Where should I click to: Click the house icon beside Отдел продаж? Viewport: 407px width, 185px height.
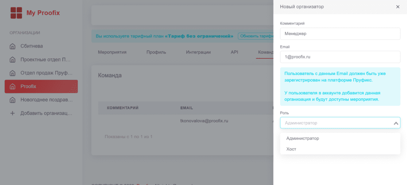(x=12, y=73)
